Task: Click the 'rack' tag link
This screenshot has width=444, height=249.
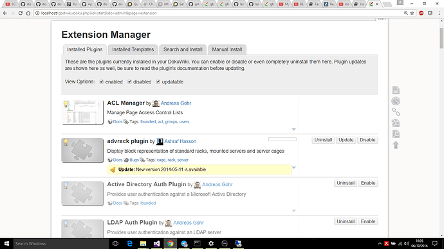Action: 171,160
